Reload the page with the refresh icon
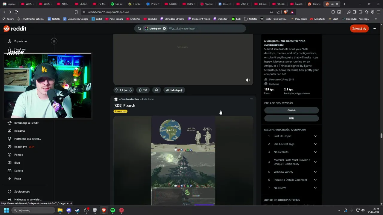This screenshot has height=215, width=383. pyautogui.click(x=16, y=12)
